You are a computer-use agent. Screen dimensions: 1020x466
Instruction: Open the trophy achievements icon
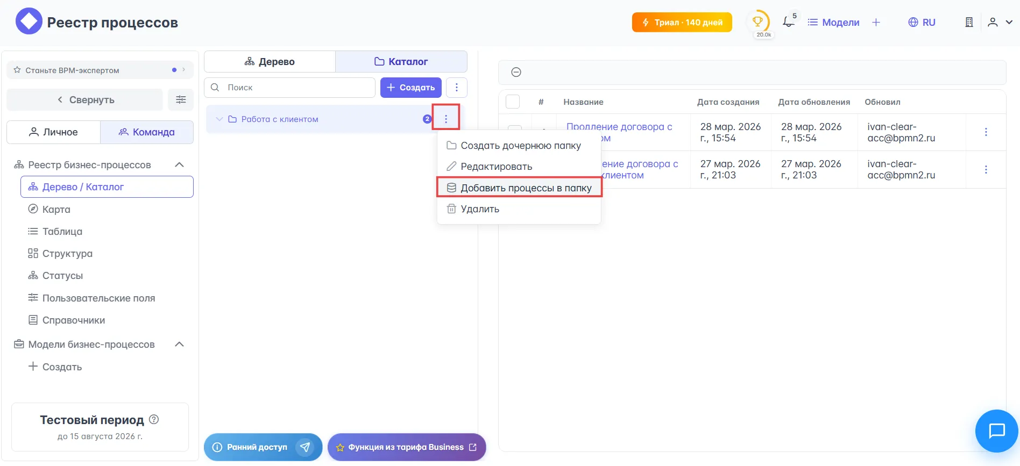(757, 22)
